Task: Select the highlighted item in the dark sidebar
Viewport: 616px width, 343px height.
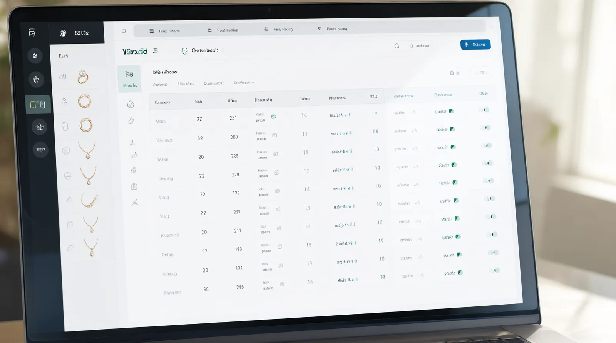Action: click(38, 104)
